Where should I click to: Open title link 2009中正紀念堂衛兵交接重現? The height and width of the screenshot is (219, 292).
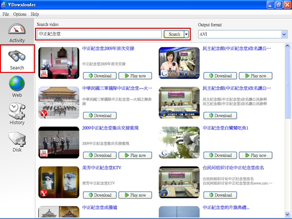pyautogui.click(x=110, y=128)
